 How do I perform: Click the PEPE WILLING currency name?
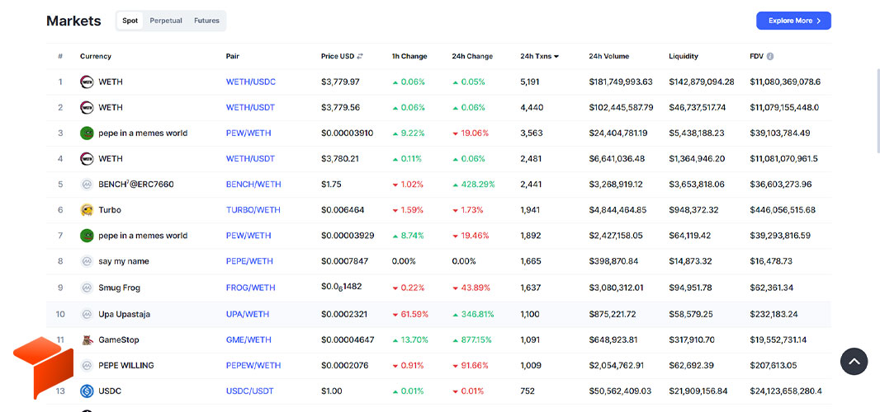pyautogui.click(x=125, y=366)
